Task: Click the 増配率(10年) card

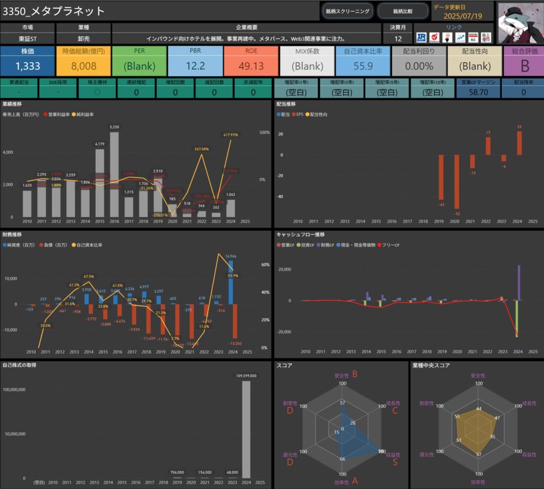Action: (432, 88)
